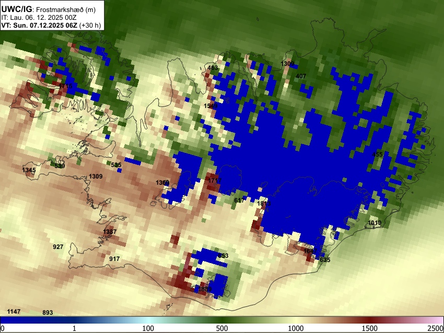Click the title text 'Frostmarkshæð (m)'
Image resolution: width=444 pixels, height=333 pixels.
point(66,9)
